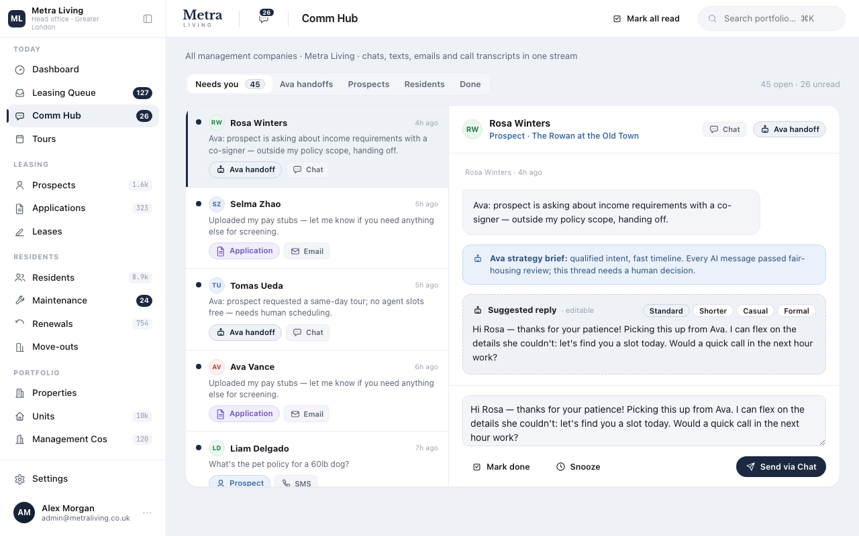
Task: Collapse the sidebar with panel icon
Action: click(x=148, y=19)
